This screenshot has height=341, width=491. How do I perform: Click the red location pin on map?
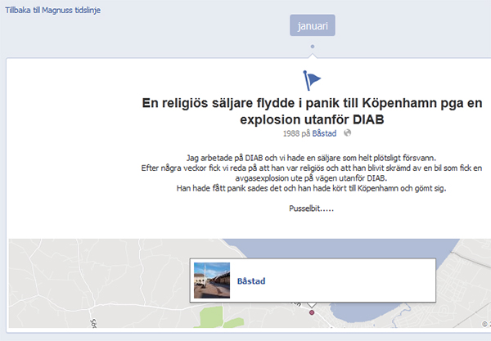click(x=312, y=312)
